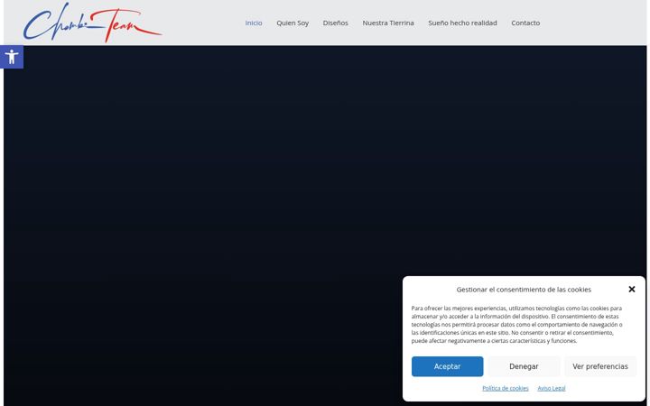The width and height of the screenshot is (650, 406).
Task: Open the Política de cookies link
Action: pyautogui.click(x=505, y=388)
